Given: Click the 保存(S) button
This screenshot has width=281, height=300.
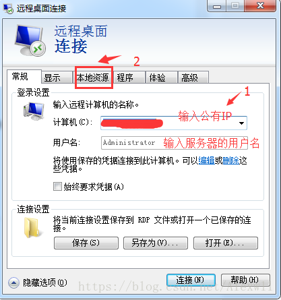Looking at the screenshot, I should 86,243.
